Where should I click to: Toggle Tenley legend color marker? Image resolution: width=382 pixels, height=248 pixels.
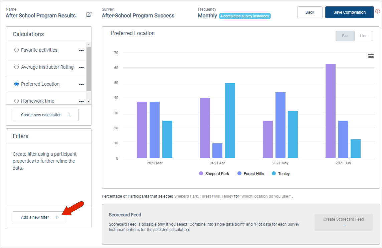point(274,174)
